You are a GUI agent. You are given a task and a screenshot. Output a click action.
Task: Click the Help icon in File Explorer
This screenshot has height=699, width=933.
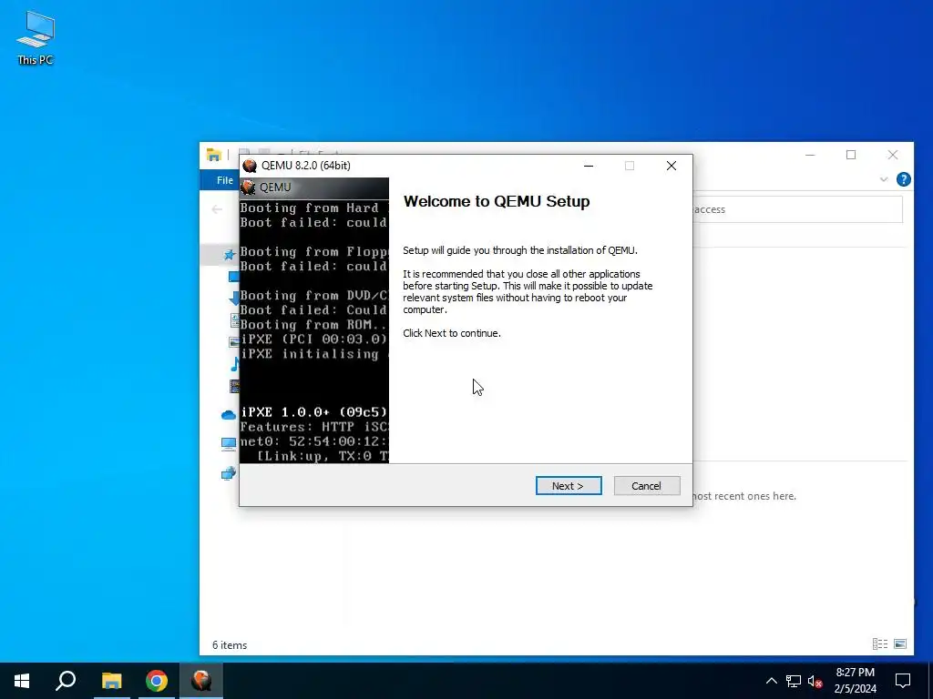(x=903, y=179)
